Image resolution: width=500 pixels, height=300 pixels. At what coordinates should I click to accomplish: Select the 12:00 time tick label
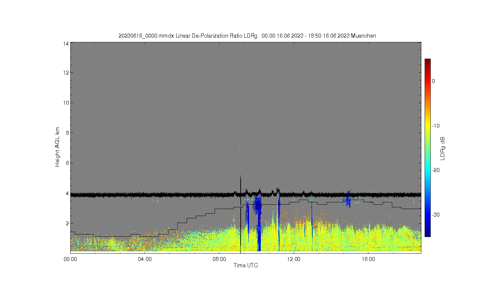click(x=294, y=259)
